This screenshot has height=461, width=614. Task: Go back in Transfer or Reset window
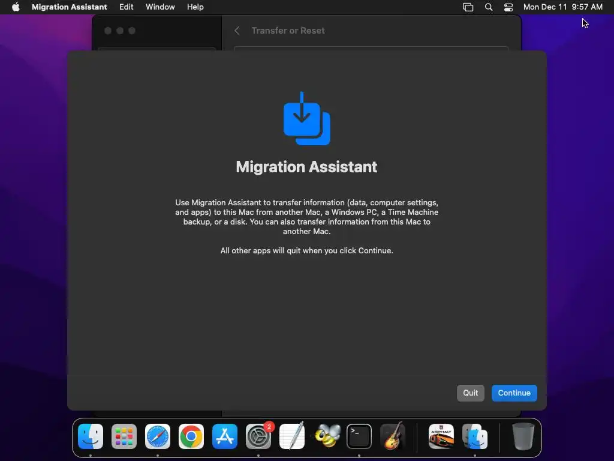237,31
